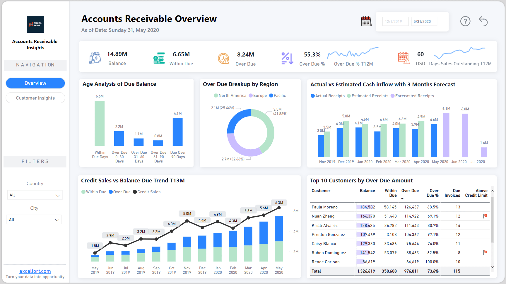Viewport: 506px width, 284px height.
Task: Toggle the Credit Sales legend item
Action: coord(146,192)
